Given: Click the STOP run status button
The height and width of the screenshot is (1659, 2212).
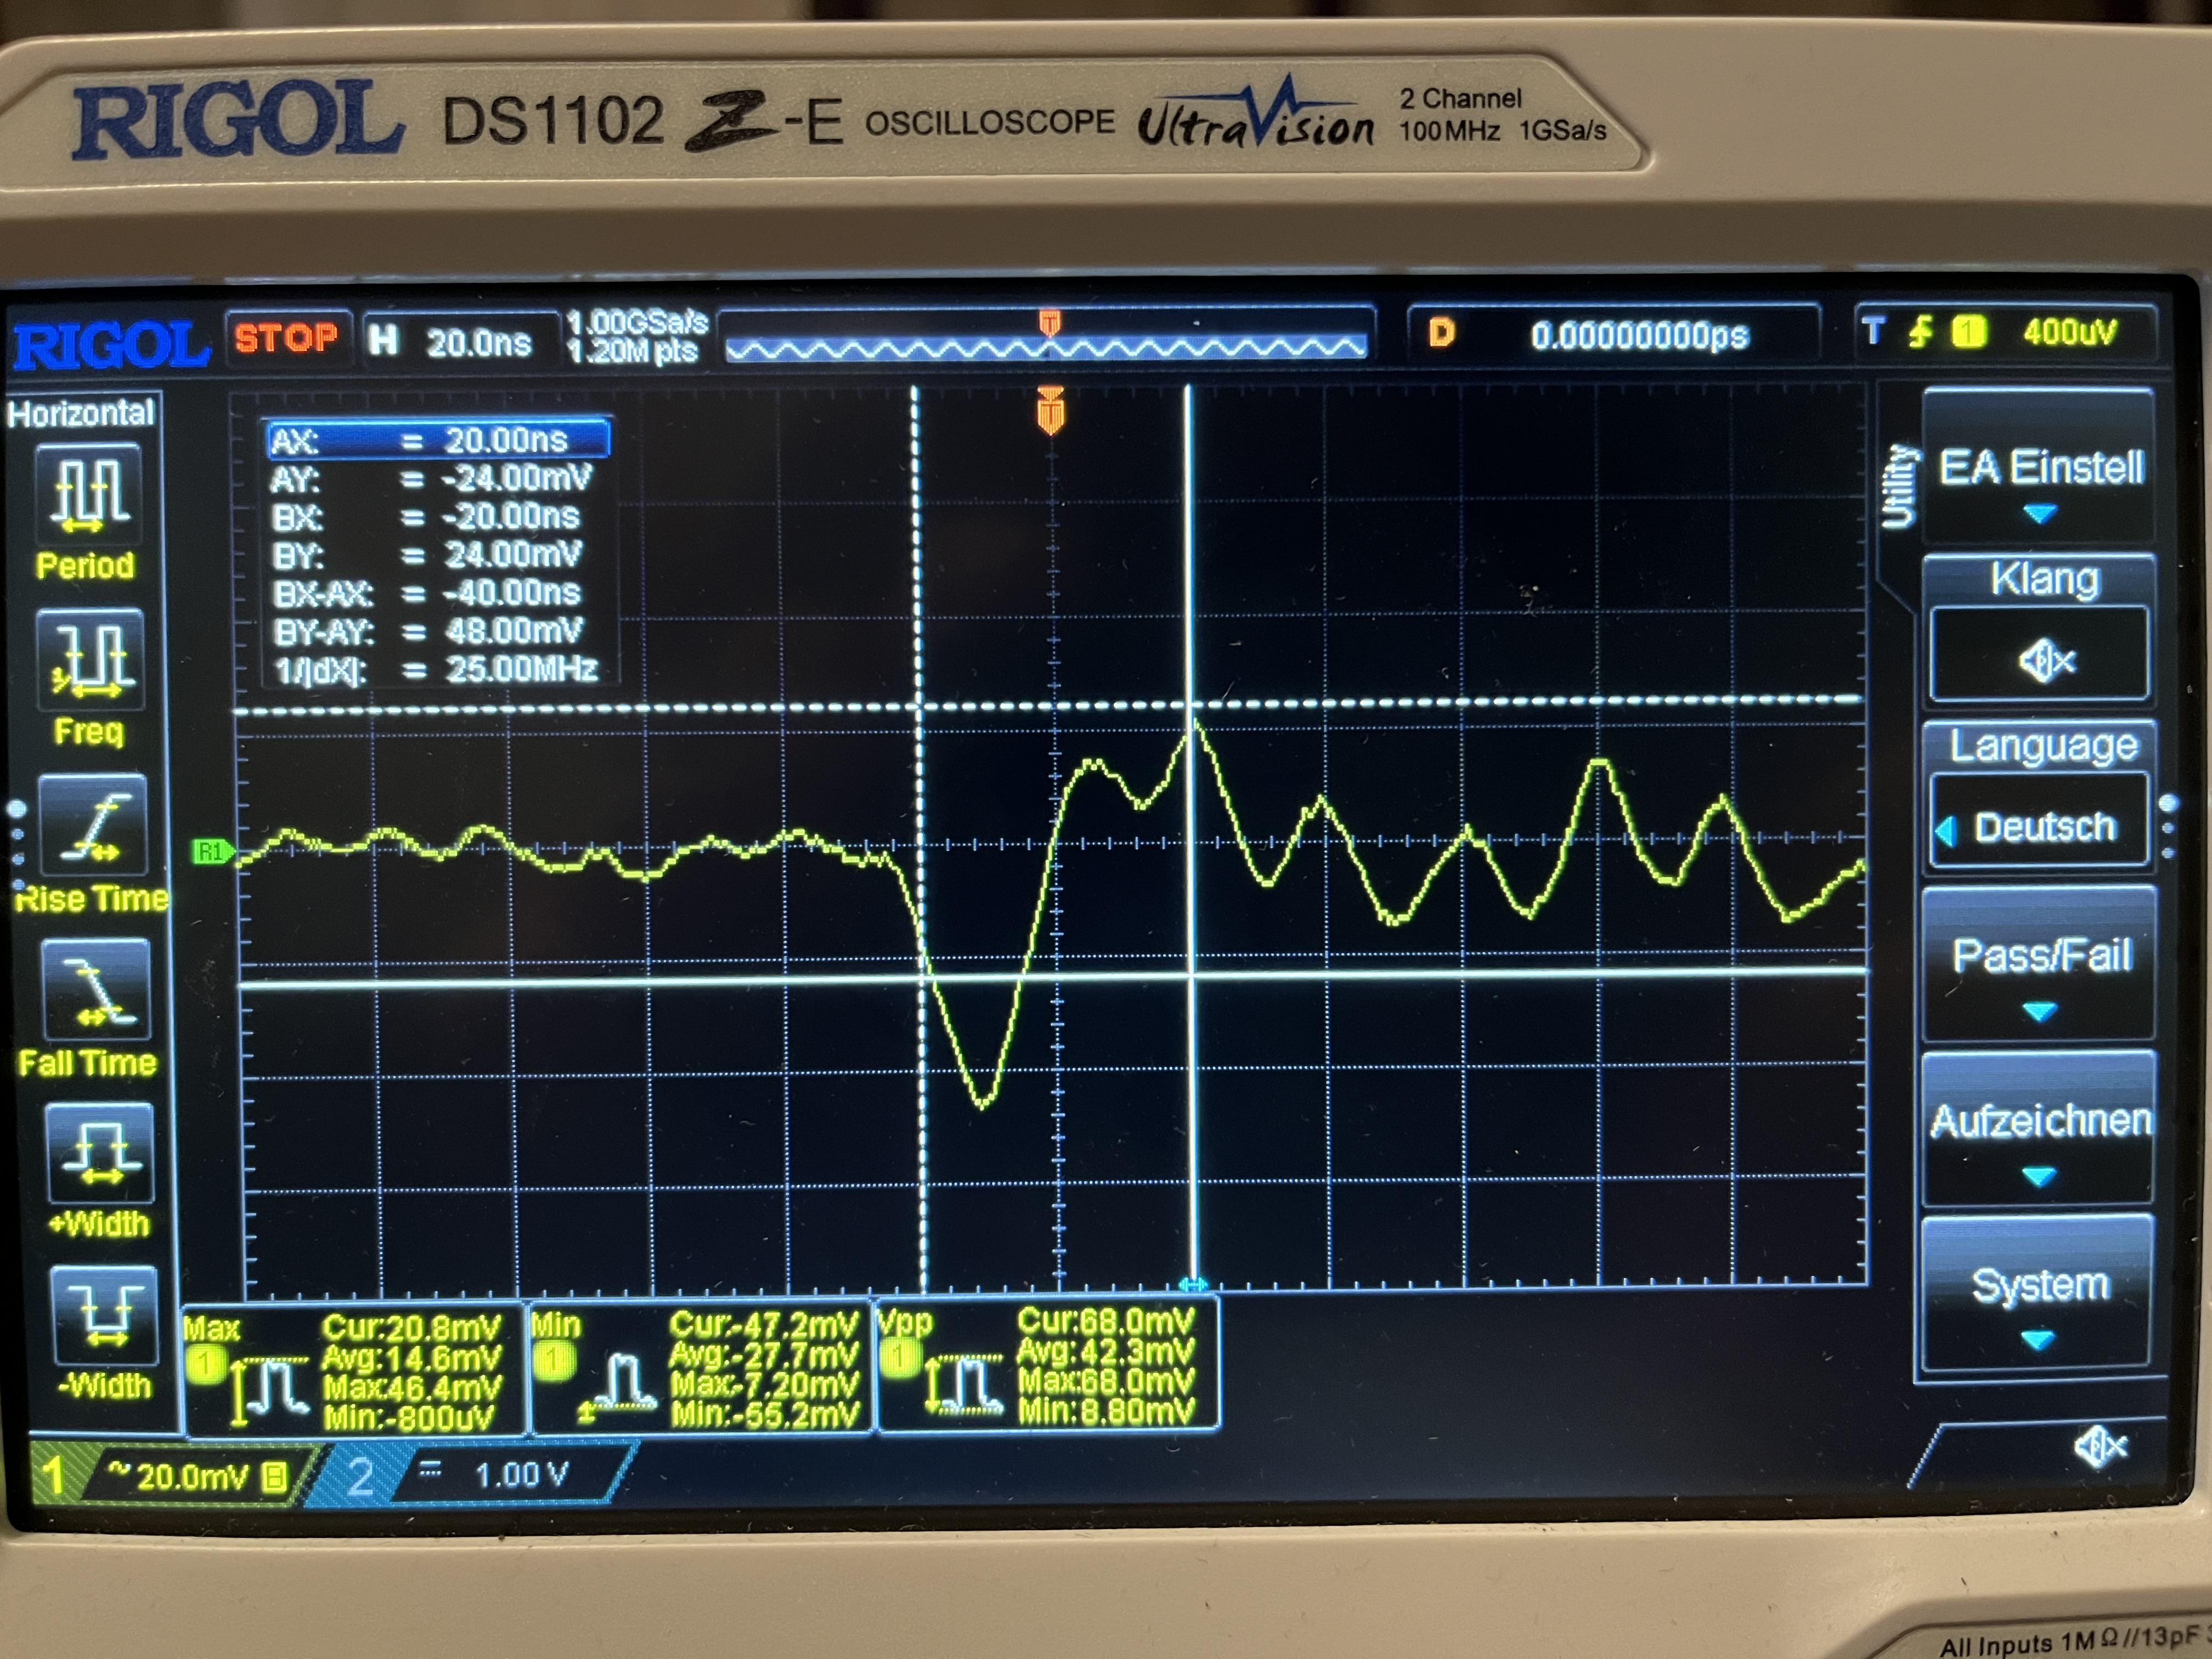Looking at the screenshot, I should (x=287, y=338).
